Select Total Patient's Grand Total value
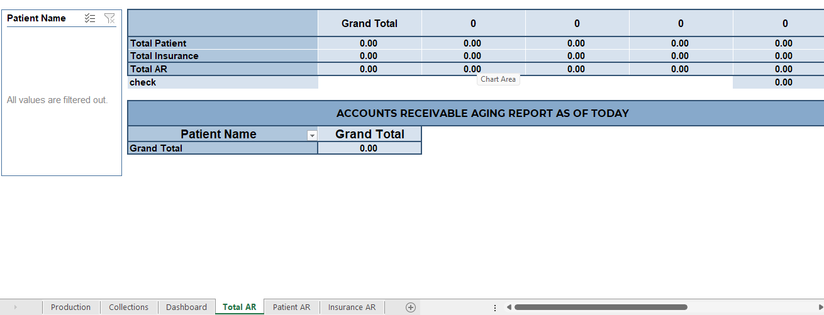This screenshot has width=824, height=315. [369, 43]
